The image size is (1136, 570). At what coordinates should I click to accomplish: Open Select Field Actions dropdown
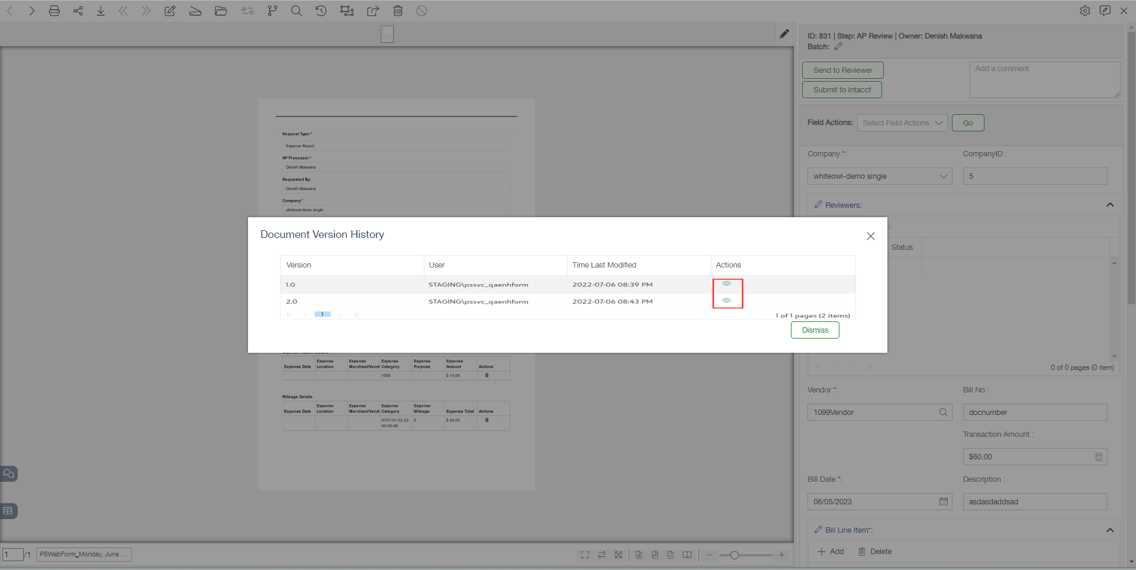click(x=902, y=123)
